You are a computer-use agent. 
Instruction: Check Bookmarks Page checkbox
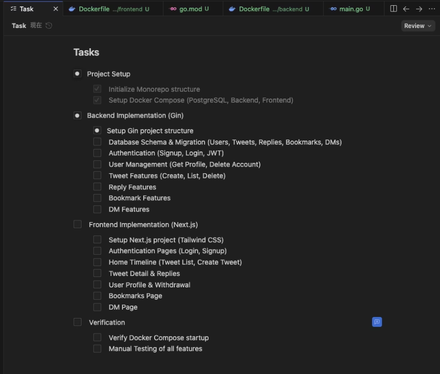pos(97,296)
